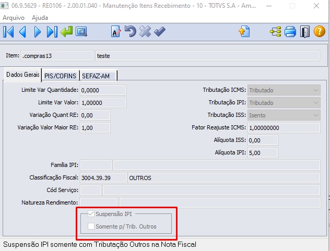Open the yellow tree structure icon
The image size is (330, 251).
coord(276,31)
